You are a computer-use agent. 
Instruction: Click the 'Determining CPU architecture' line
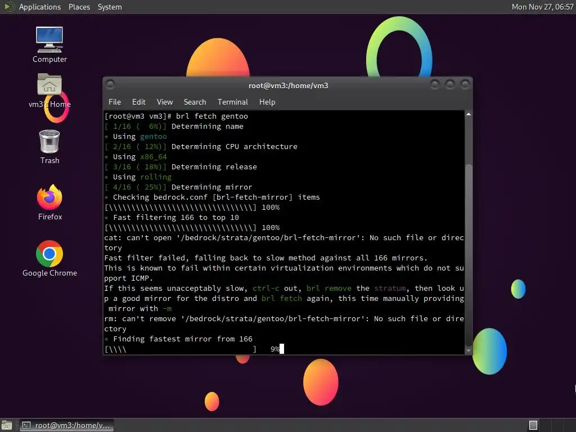point(235,147)
